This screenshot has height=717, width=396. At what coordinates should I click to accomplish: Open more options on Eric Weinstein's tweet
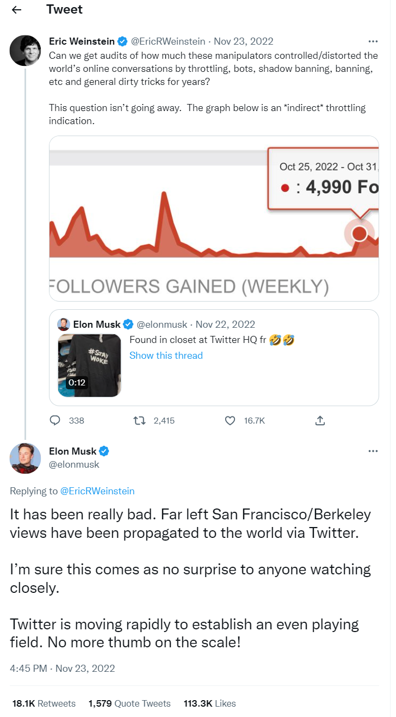point(373,41)
